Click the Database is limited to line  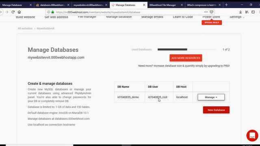59,107
